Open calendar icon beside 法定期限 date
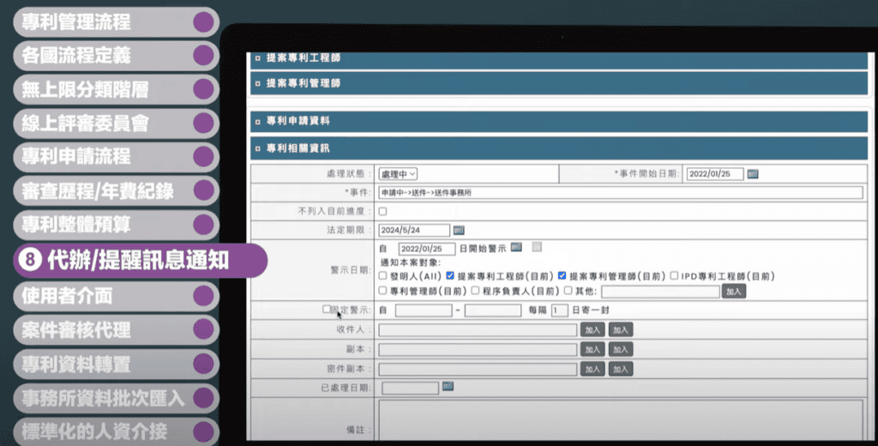This screenshot has height=446, width=878. (458, 230)
